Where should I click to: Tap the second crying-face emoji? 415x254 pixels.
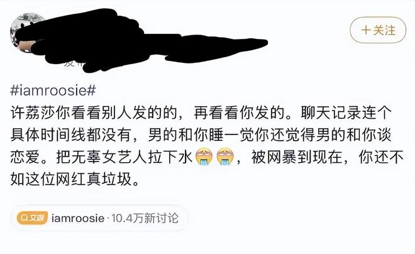pyautogui.click(x=225, y=157)
